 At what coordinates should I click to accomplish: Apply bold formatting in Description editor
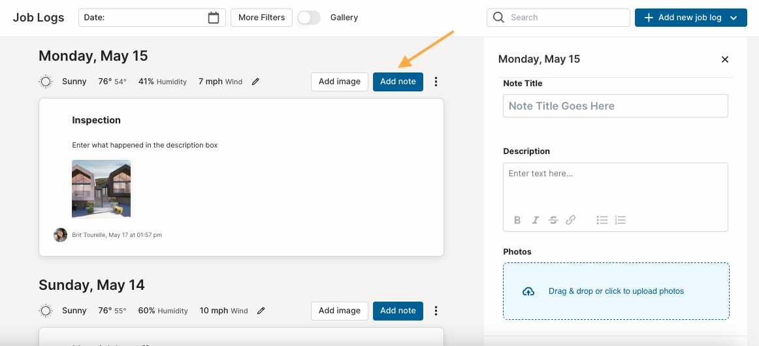click(517, 220)
